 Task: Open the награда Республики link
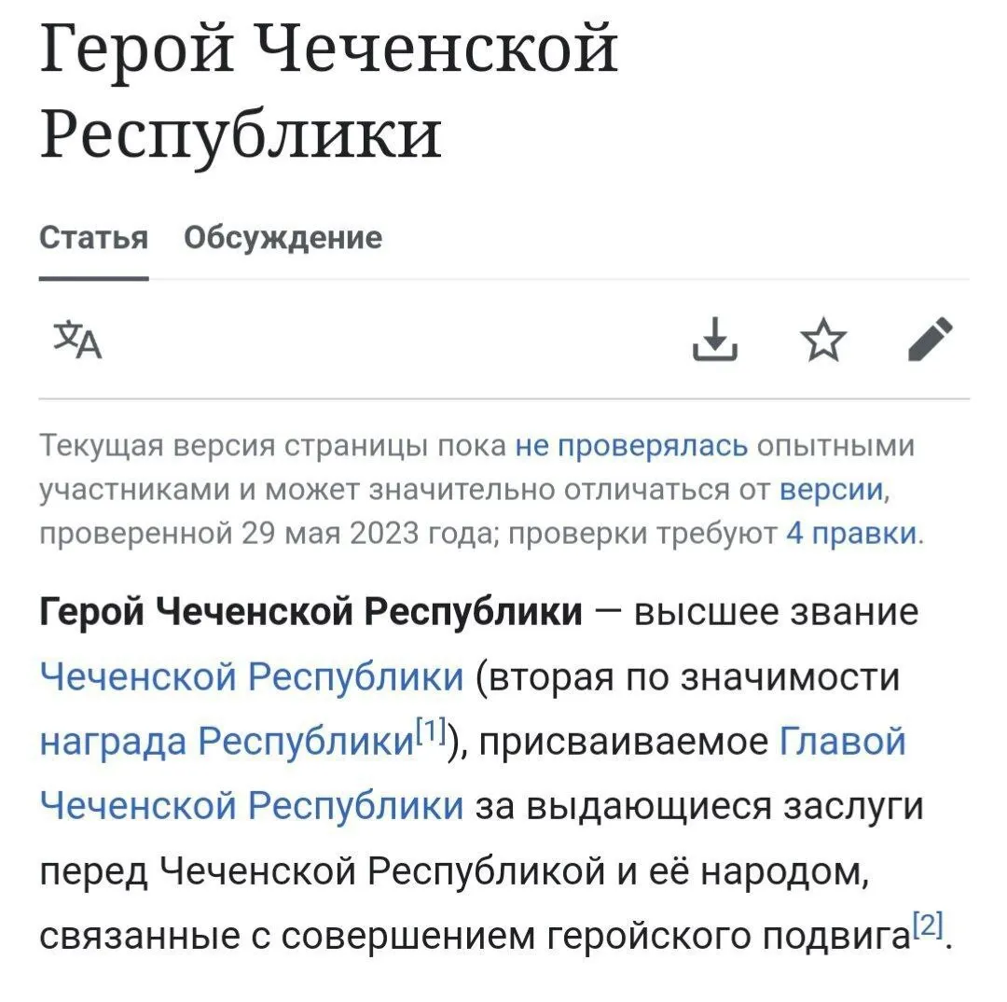224,740
